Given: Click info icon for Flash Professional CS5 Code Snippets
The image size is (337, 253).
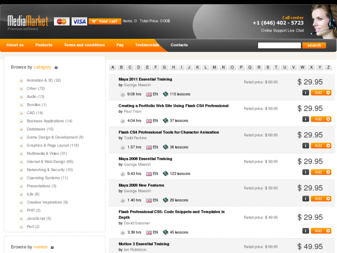Looking at the screenshot, I should click(305, 231).
